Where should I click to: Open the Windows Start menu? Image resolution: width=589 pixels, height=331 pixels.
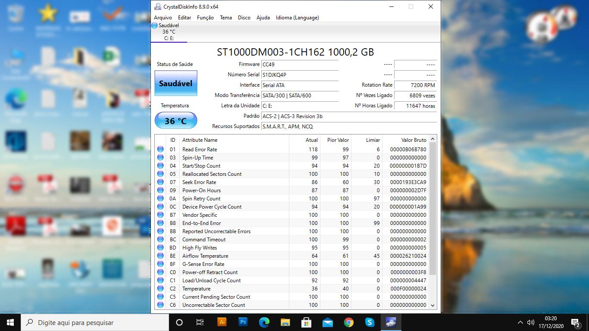(x=10, y=322)
